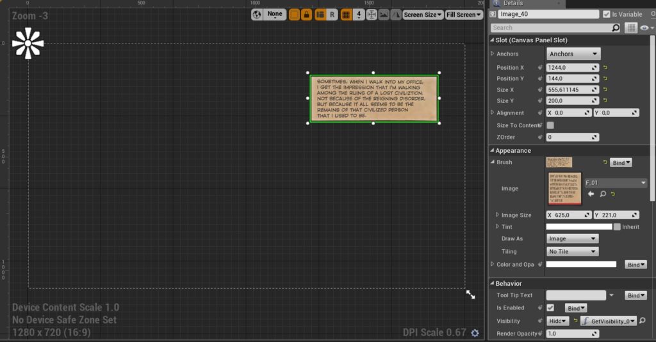Image resolution: width=656 pixels, height=342 pixels.
Task: Click the Position X value field
Action: [572, 67]
